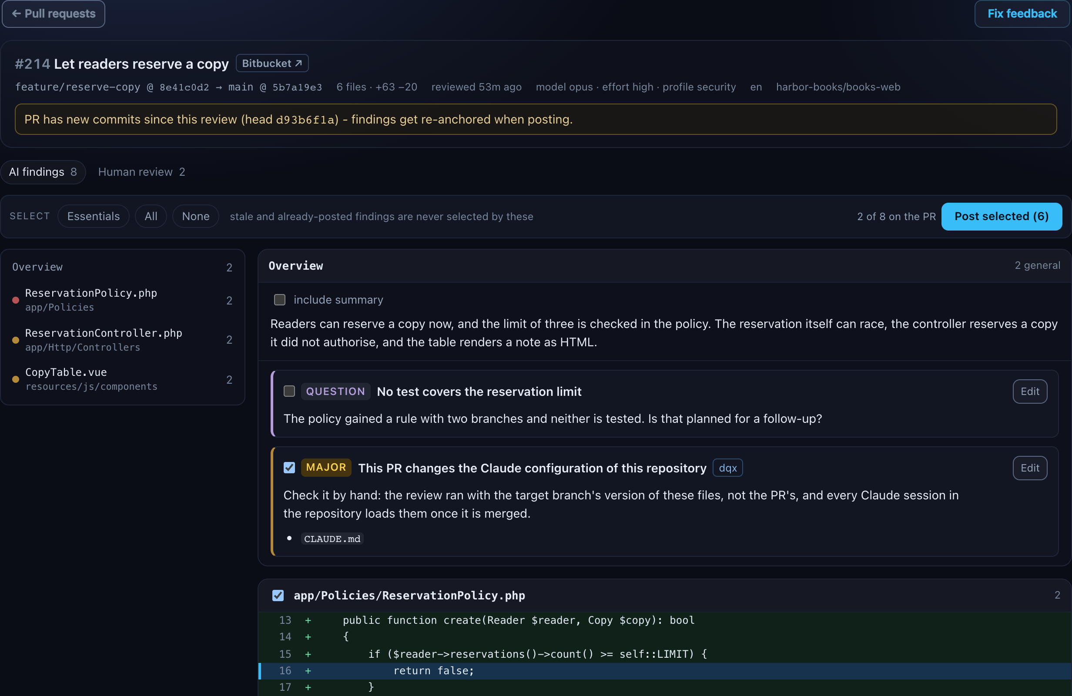This screenshot has height=696, width=1072.
Task: Click diff line 15 with the LIMIT check
Action: [665, 654]
